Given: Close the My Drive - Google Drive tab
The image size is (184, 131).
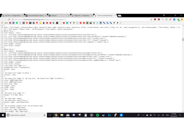Looking at the screenshot, I should [x=23, y=16].
